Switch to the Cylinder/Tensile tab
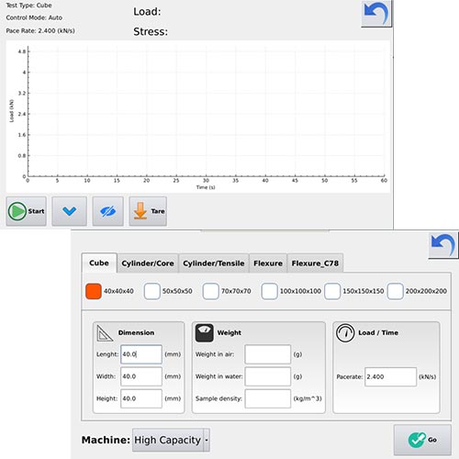Image resolution: width=459 pixels, height=459 pixels. pyautogui.click(x=214, y=263)
